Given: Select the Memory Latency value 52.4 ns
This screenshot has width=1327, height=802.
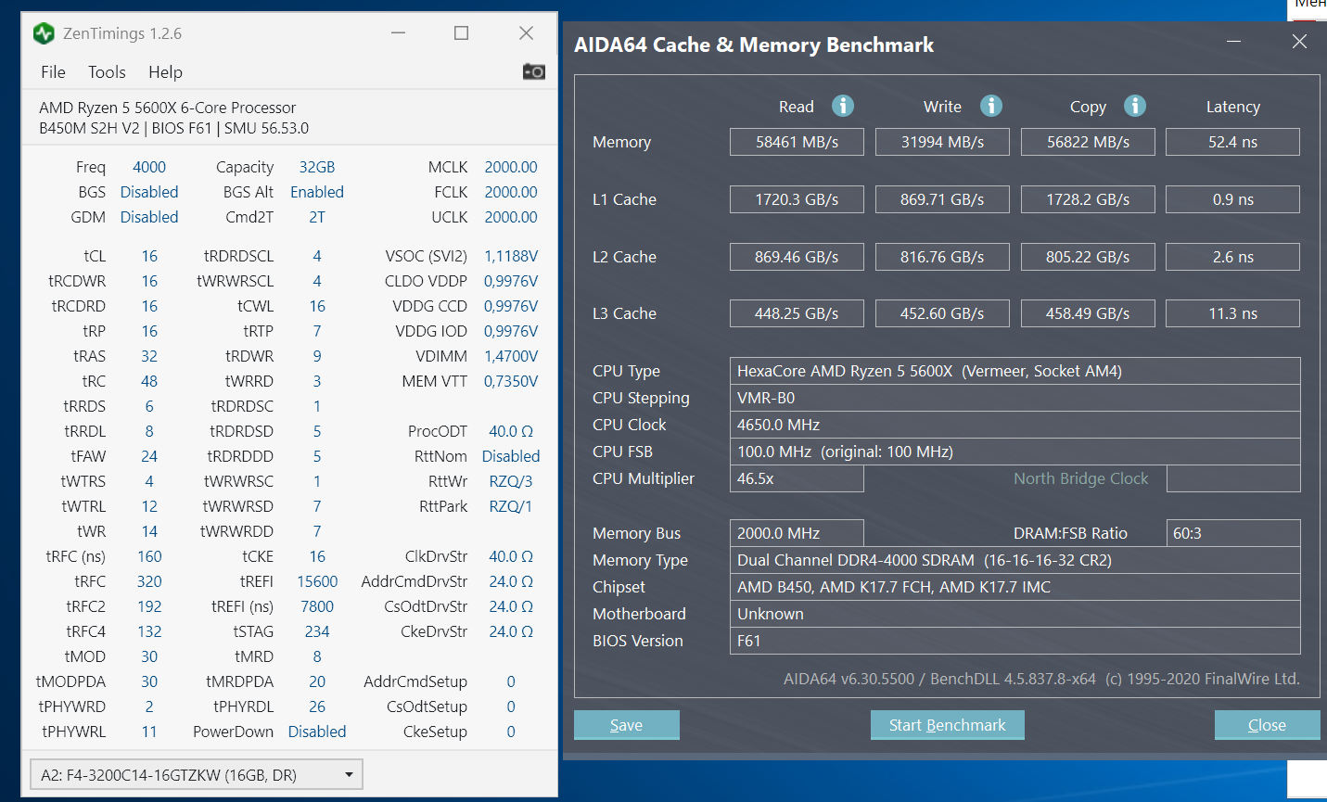Looking at the screenshot, I should (1232, 142).
